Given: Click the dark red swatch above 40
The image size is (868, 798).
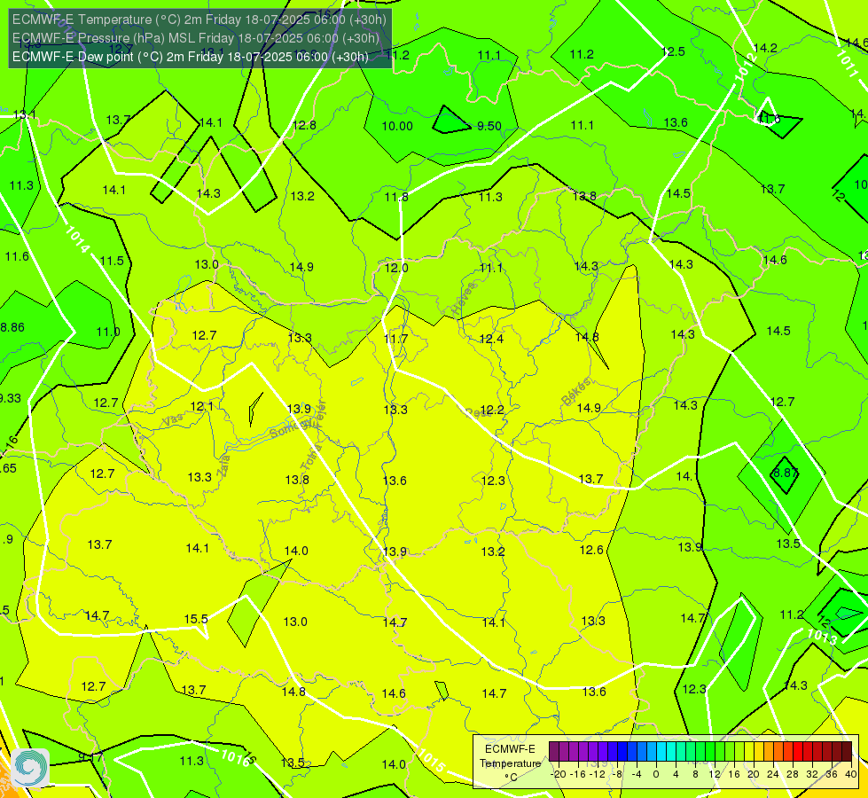Looking at the screenshot, I should tap(847, 752).
